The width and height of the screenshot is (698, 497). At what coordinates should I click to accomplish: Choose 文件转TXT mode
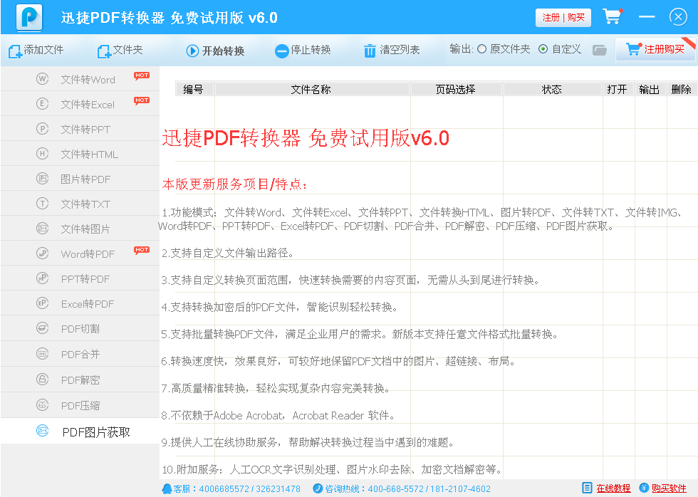[x=80, y=204]
